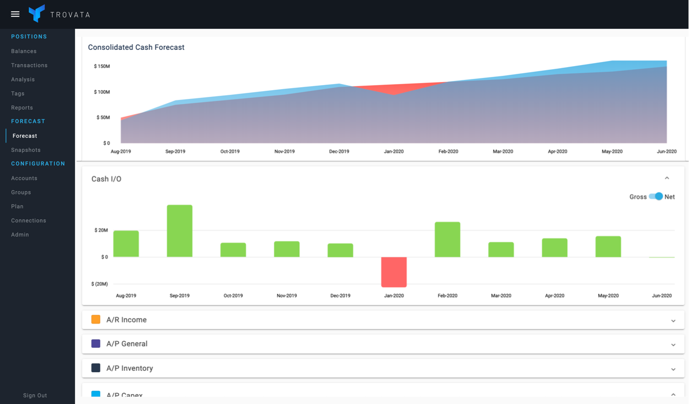The width and height of the screenshot is (689, 404).
Task: Click the orange A/R Income color swatch
Action: [96, 319]
